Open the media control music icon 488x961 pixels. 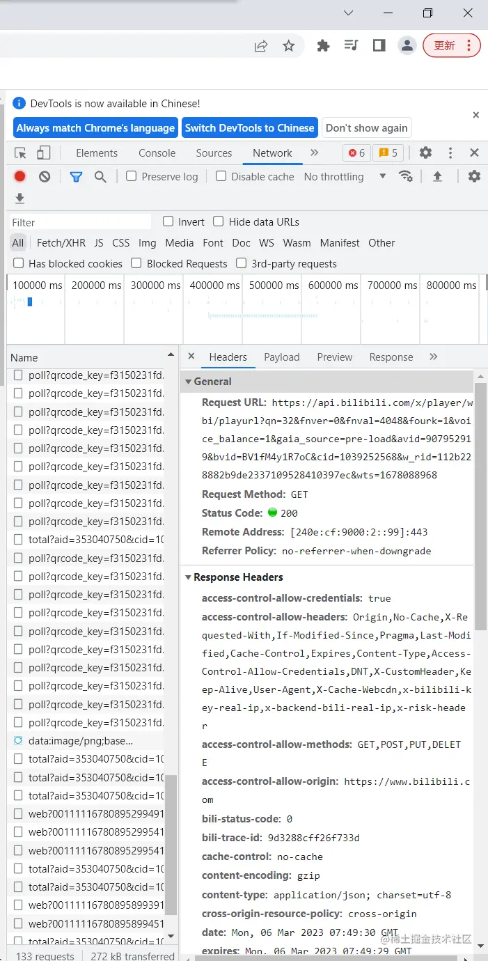click(x=351, y=46)
